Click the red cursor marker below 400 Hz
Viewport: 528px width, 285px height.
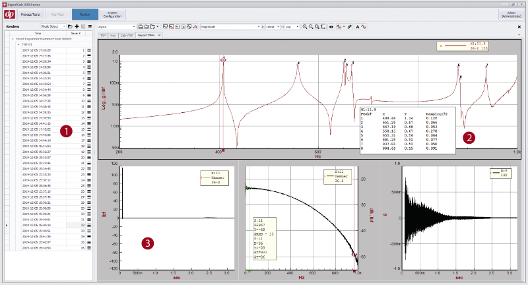224,150
